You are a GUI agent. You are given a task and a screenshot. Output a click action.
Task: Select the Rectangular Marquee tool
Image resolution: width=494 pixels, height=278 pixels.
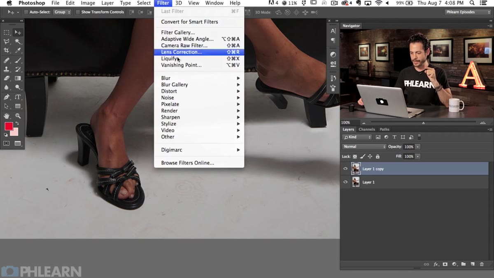pyautogui.click(x=7, y=32)
